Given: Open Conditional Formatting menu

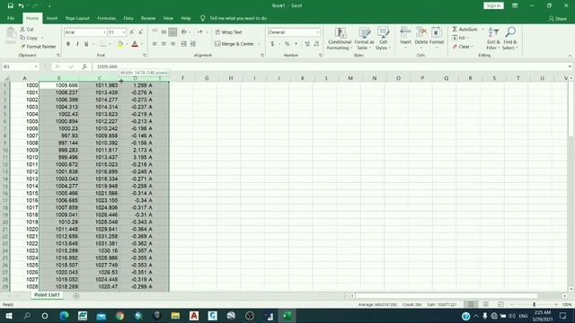Looking at the screenshot, I should pyautogui.click(x=340, y=39).
